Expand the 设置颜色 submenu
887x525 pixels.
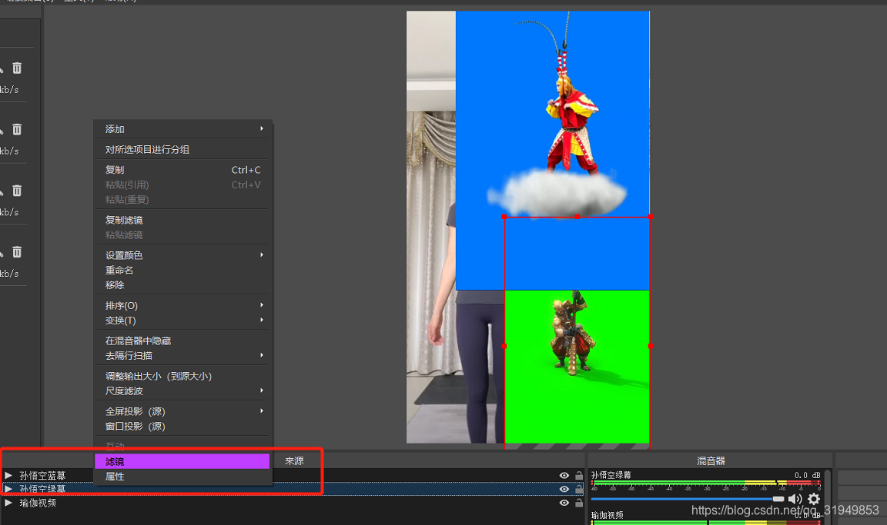tap(261, 254)
